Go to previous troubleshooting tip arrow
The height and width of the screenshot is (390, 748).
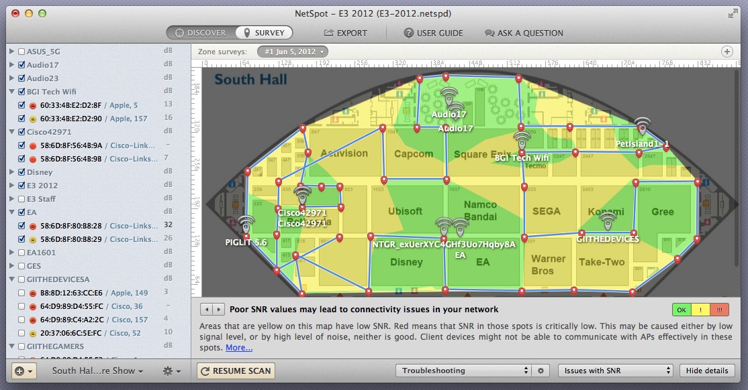(x=206, y=310)
